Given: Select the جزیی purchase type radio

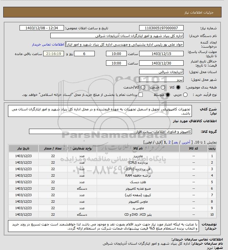Looking at the screenshot, I should (185, 95).
